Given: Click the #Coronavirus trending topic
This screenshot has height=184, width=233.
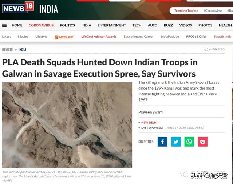Looking at the screenshot, I should click(x=213, y=11).
